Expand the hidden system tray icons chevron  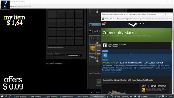[x=154, y=96]
